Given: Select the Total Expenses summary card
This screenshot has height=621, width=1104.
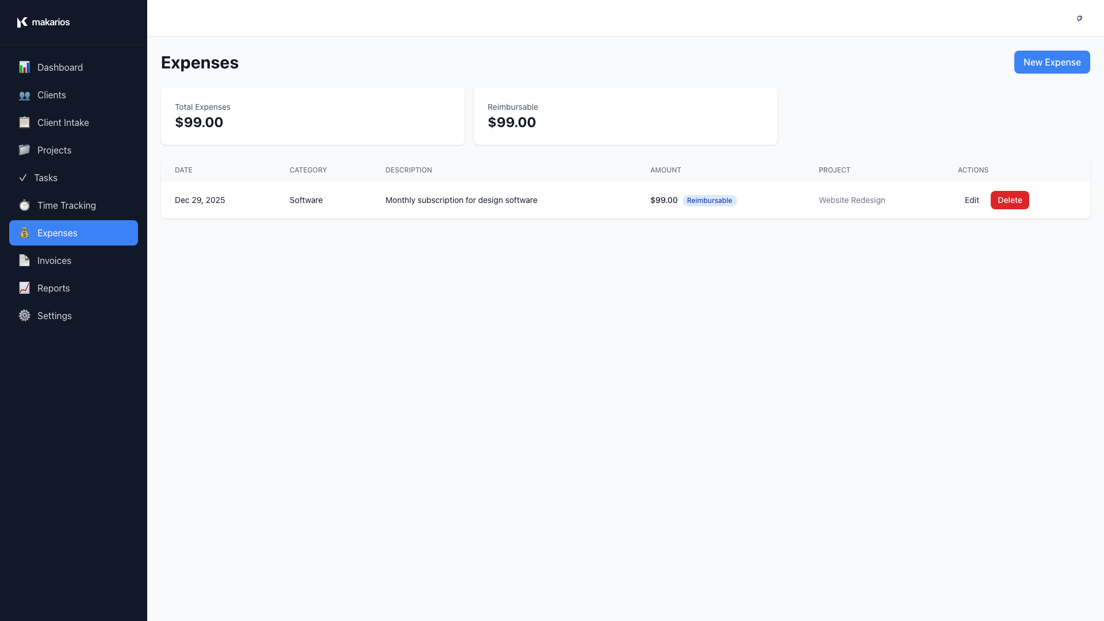Looking at the screenshot, I should pyautogui.click(x=312, y=116).
